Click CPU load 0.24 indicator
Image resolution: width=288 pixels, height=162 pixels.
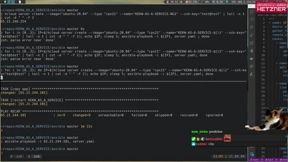[x=217, y=2]
